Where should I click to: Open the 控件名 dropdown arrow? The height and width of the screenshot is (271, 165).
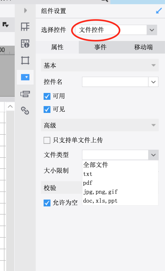(x=153, y=82)
